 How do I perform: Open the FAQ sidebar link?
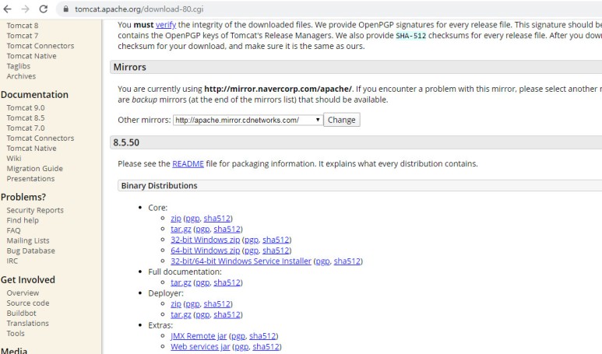click(13, 230)
